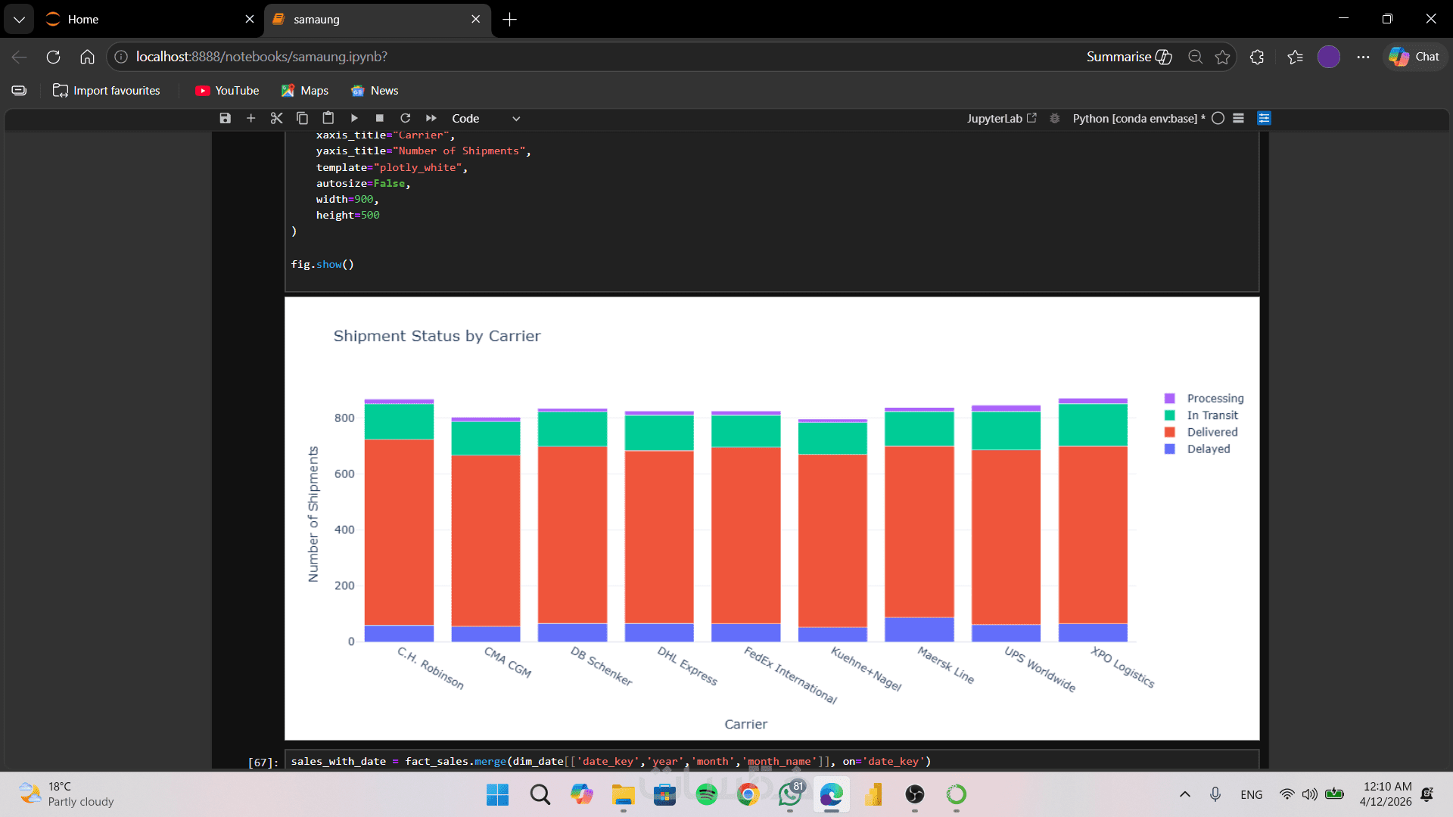Paste cell from clipboard icon

coord(328,118)
